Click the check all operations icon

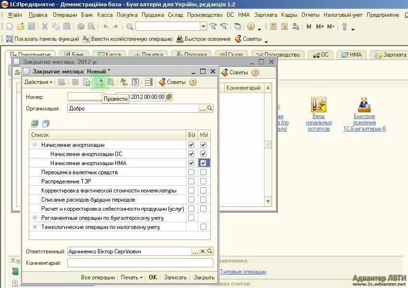click(35, 123)
